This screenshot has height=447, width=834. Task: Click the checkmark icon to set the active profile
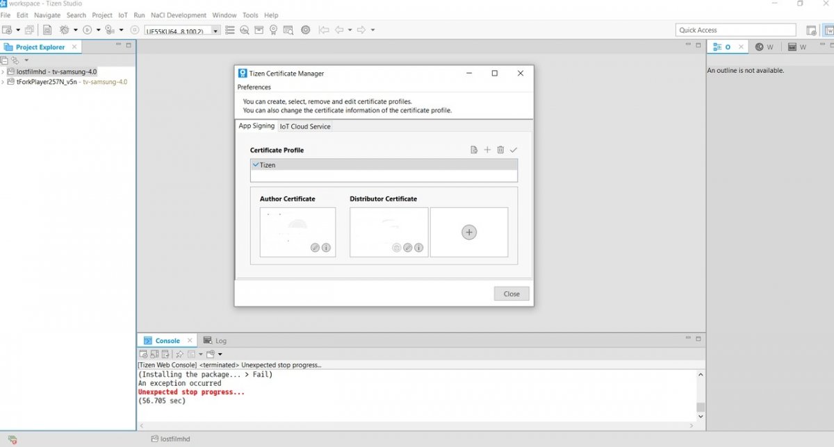coord(514,150)
